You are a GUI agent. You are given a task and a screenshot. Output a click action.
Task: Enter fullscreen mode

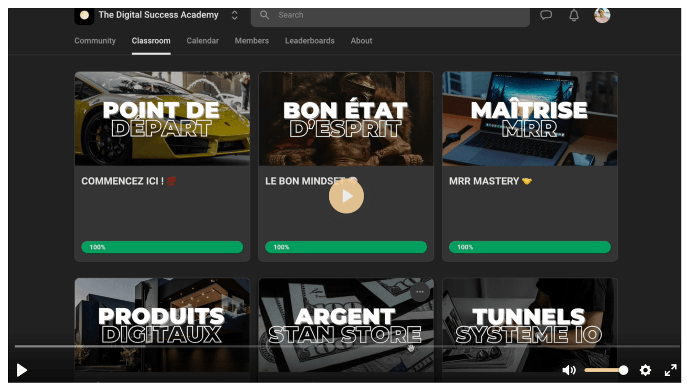(x=671, y=370)
